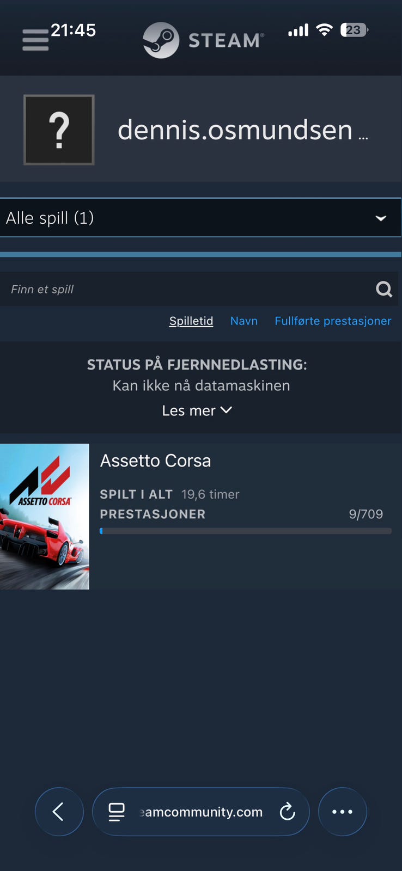Screen dimensions: 402x871
Task: Click the magnifying glass search icon
Action: tap(385, 289)
